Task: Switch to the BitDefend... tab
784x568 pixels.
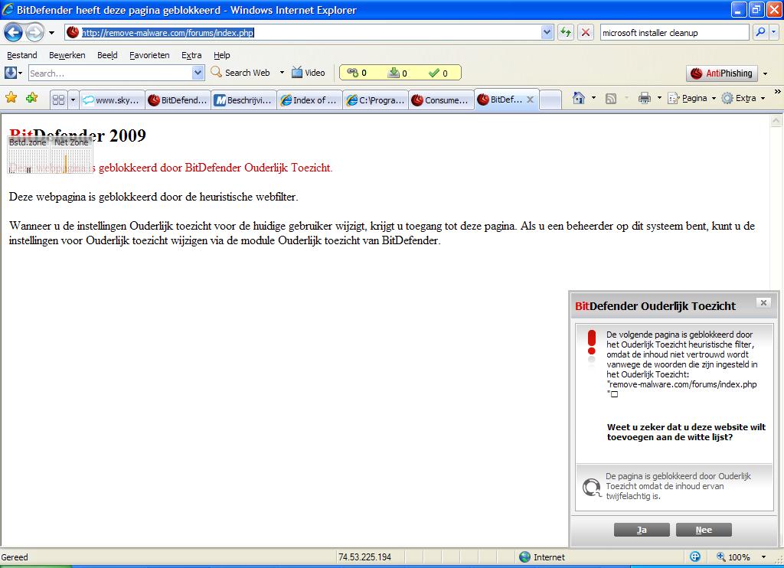Action: click(178, 100)
